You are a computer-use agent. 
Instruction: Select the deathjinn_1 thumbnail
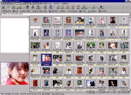(57, 22)
